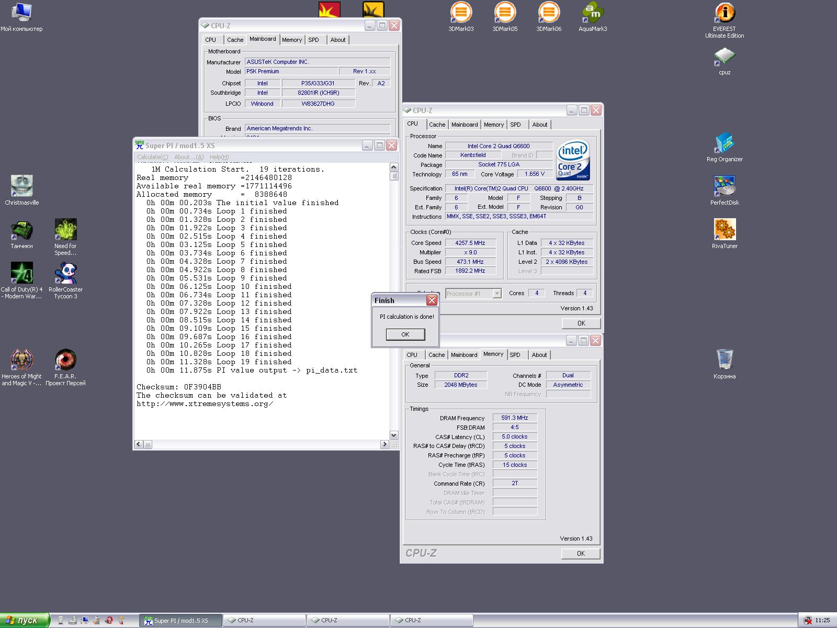
Task: Click the Opera quick launch icon
Action: (109, 620)
